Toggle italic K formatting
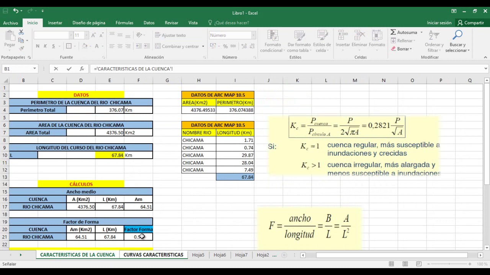This screenshot has width=490, height=275. pyautogui.click(x=45, y=46)
